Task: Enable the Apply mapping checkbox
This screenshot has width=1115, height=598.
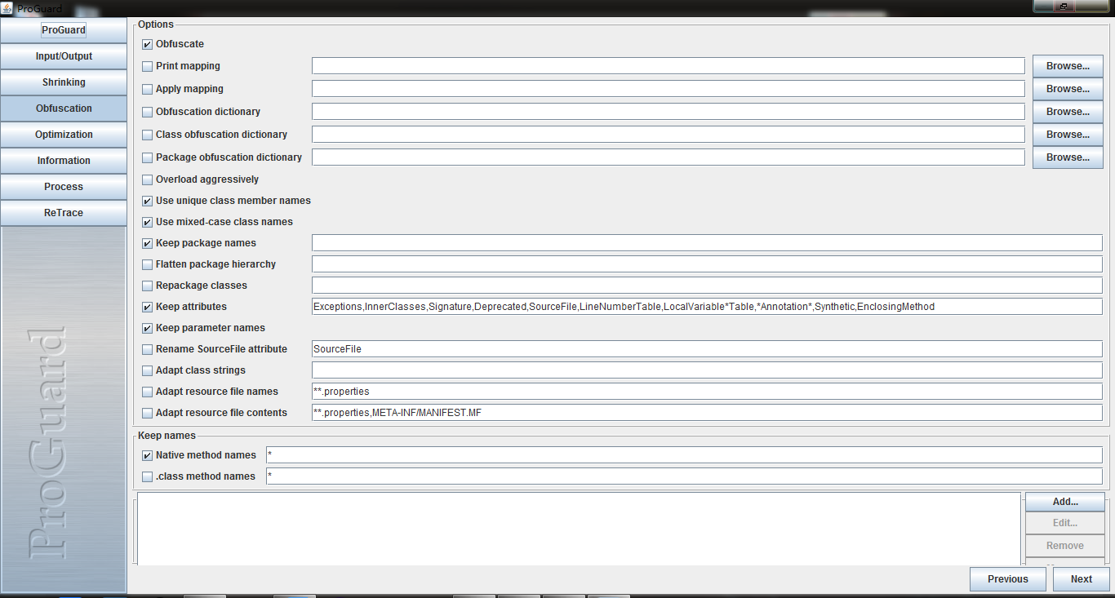Action: (x=148, y=89)
